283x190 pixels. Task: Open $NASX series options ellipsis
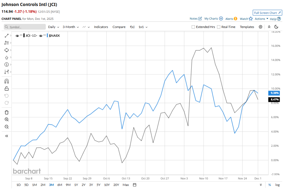pos(45,35)
